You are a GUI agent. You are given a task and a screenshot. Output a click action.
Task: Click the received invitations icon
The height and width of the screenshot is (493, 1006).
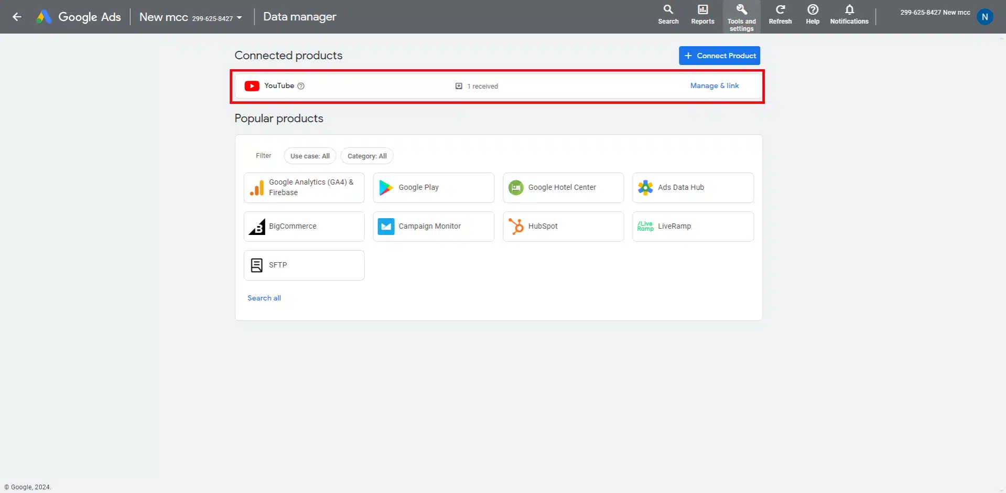[x=459, y=86]
